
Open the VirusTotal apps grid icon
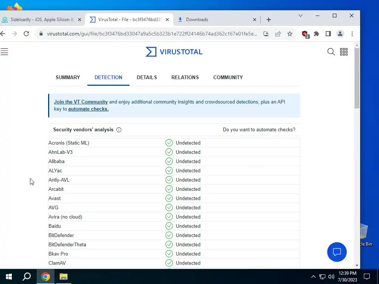(x=344, y=52)
